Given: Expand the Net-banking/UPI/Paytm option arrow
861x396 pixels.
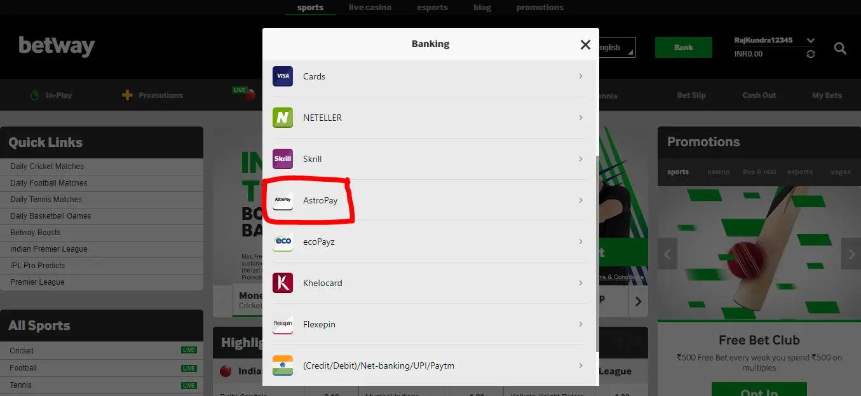Looking at the screenshot, I should (581, 365).
